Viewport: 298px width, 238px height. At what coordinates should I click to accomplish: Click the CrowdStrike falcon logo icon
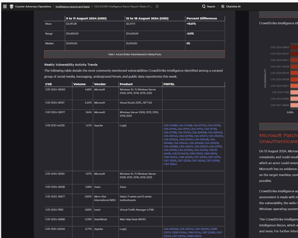pos(11,7)
